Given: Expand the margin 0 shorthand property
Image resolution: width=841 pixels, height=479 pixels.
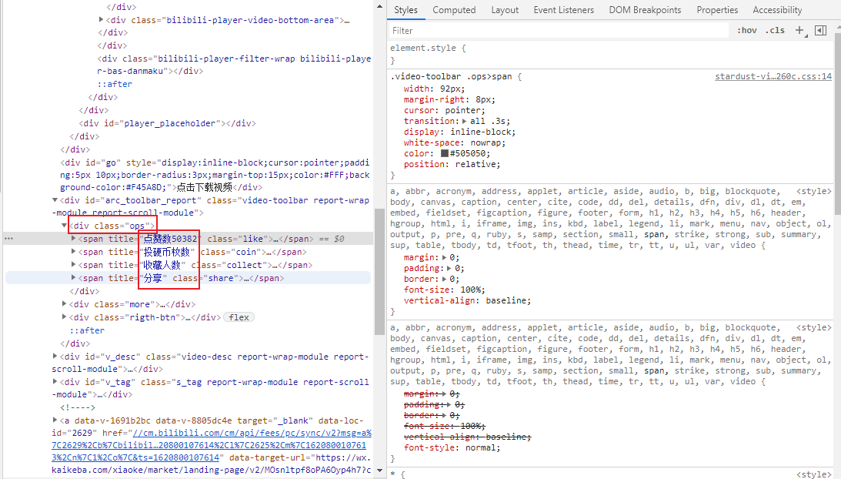Looking at the screenshot, I should [444, 258].
